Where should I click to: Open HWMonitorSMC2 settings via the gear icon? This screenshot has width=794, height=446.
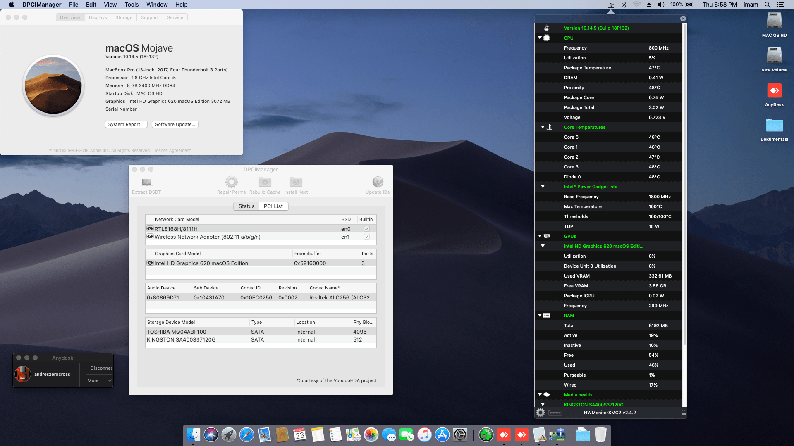[x=540, y=412]
